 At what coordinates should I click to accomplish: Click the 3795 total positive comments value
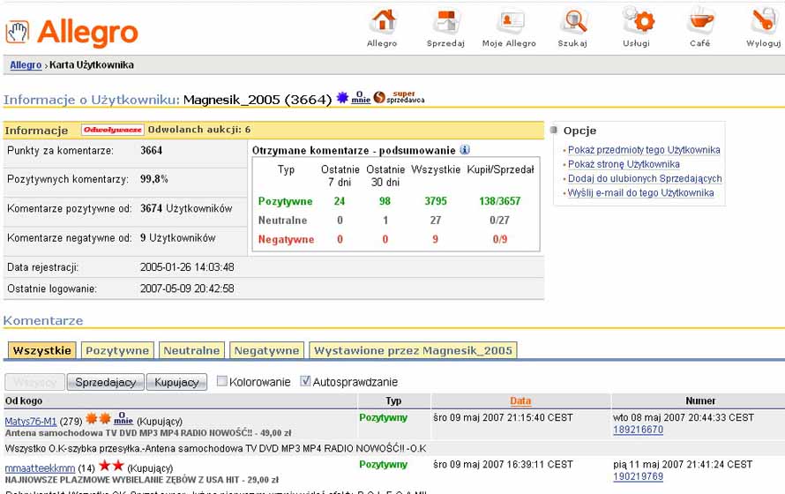436,201
